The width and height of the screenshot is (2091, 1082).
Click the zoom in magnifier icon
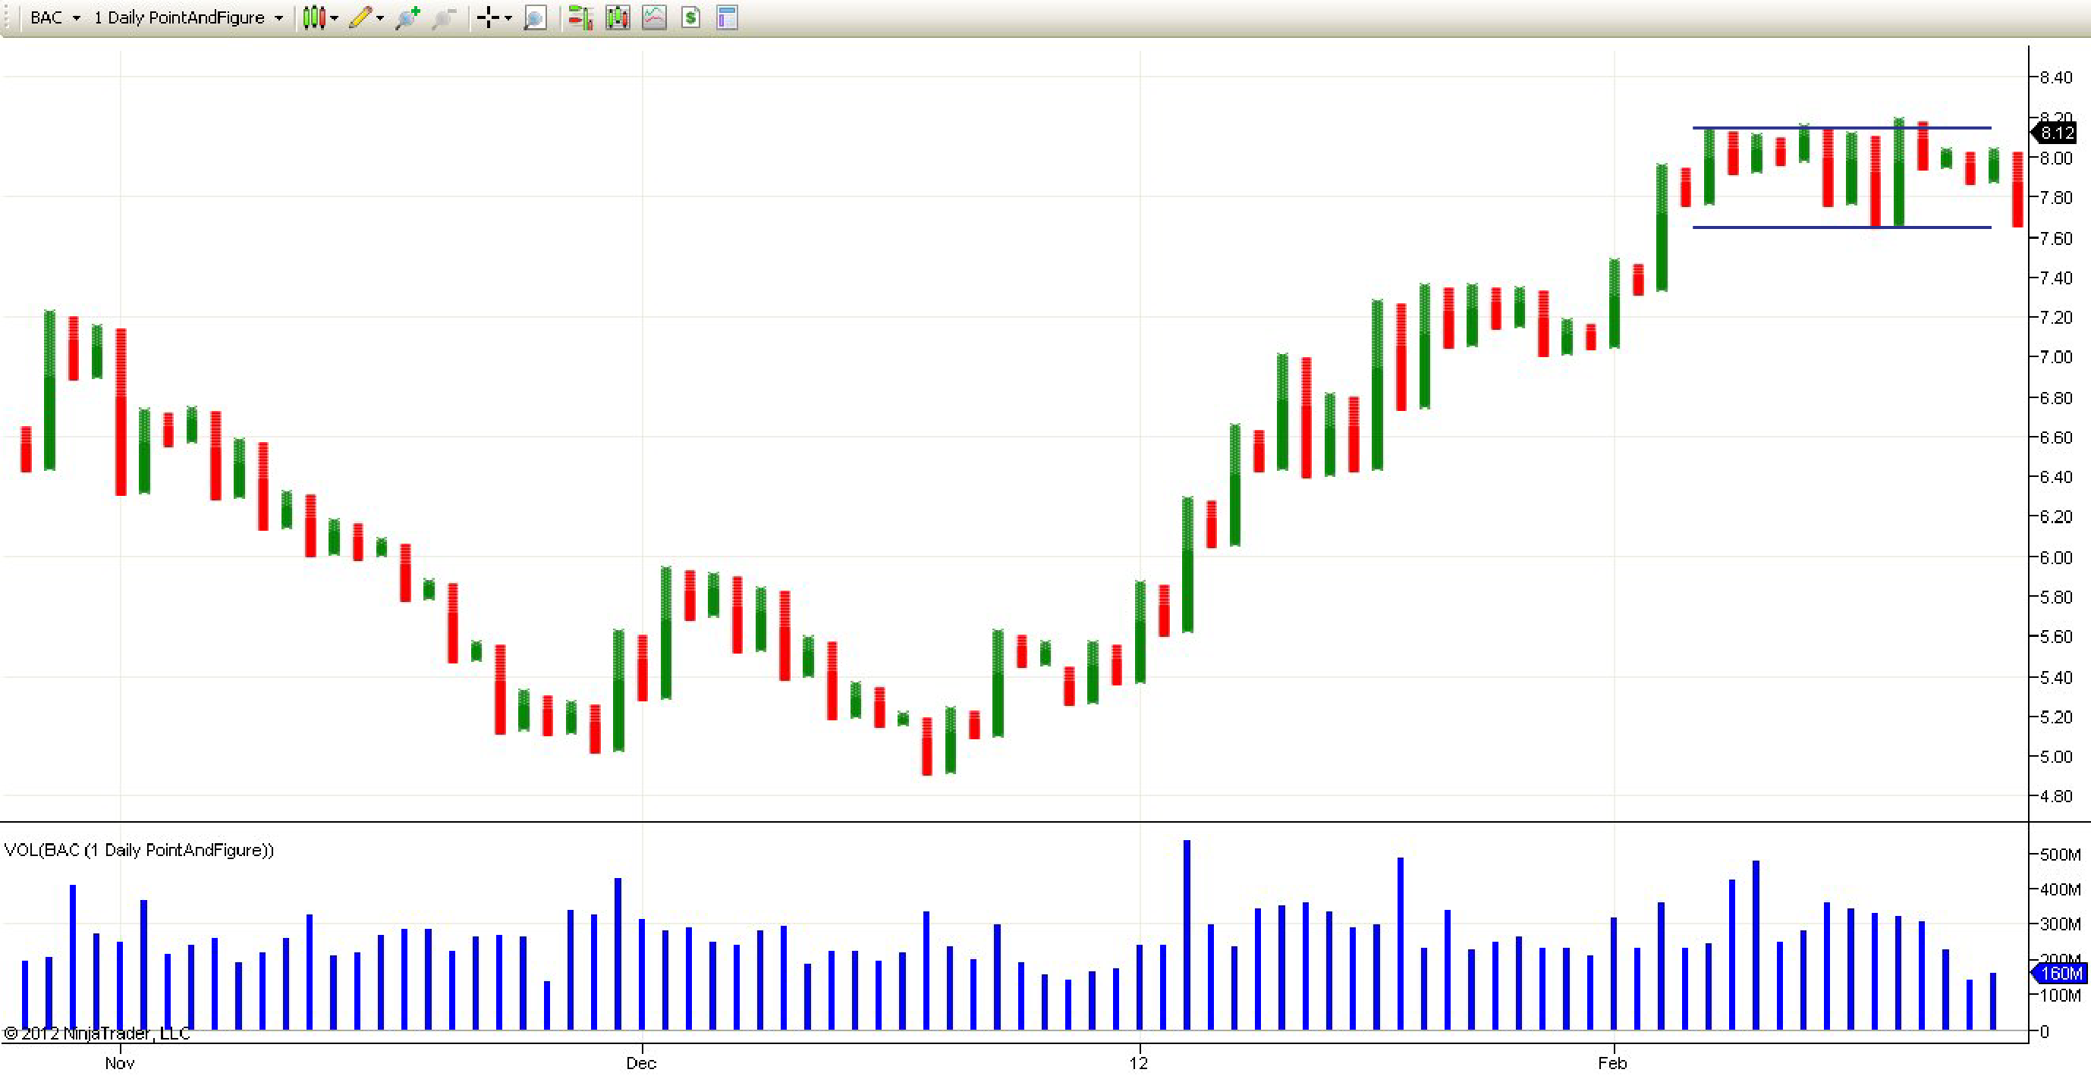coord(407,18)
